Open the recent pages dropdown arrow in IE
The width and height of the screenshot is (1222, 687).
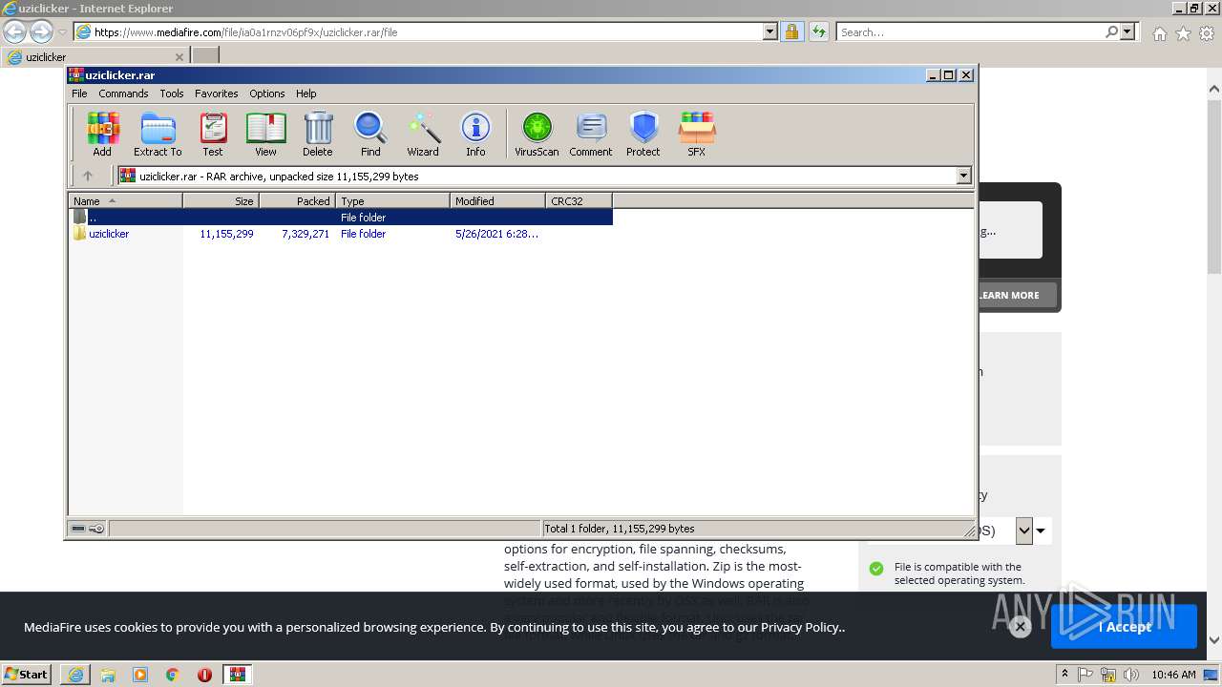point(62,31)
